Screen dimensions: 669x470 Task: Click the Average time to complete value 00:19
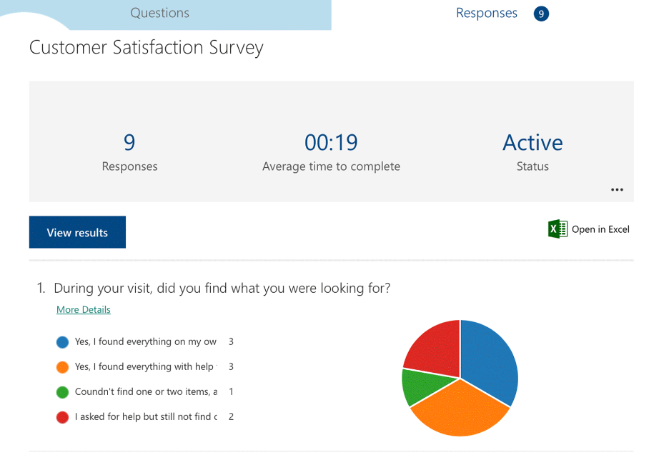click(331, 143)
